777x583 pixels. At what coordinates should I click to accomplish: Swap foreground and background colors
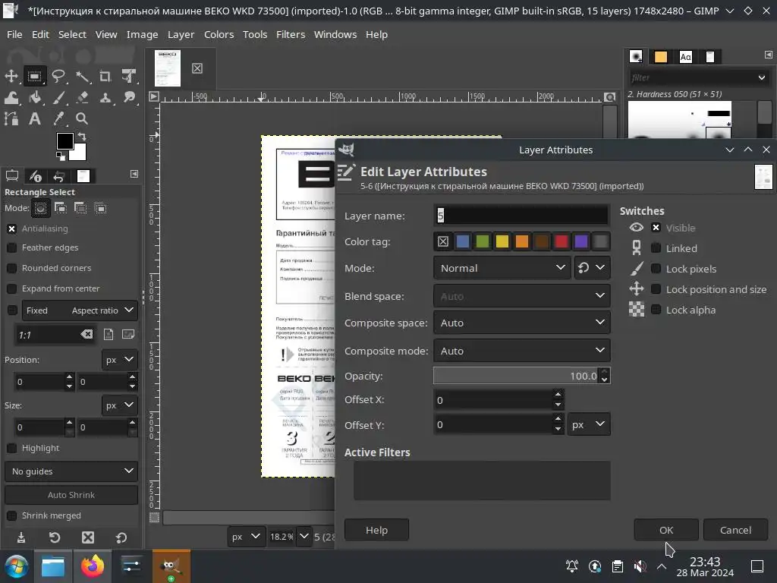(82, 137)
